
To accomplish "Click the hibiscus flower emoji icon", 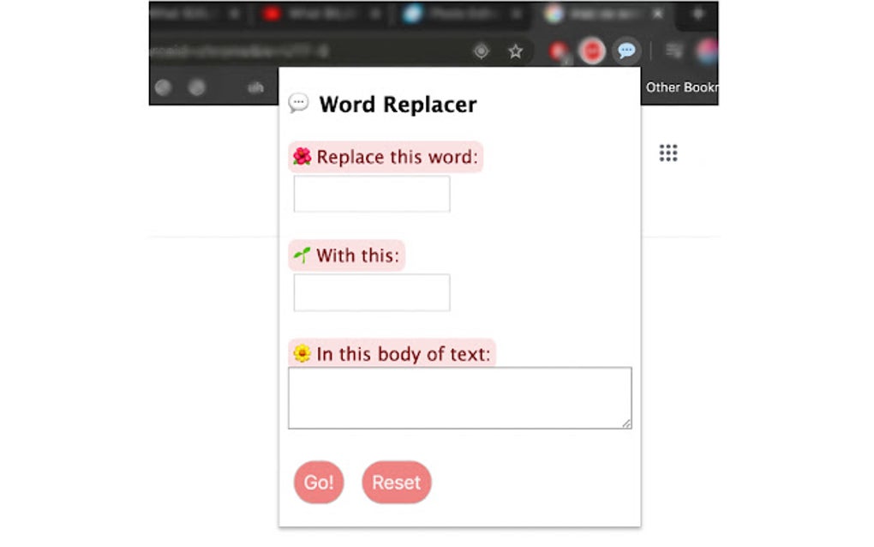I will [x=302, y=157].
